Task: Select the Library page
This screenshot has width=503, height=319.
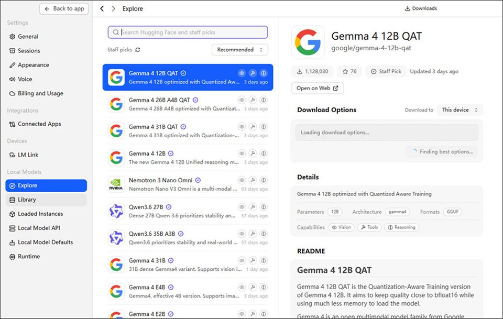Action: point(46,200)
